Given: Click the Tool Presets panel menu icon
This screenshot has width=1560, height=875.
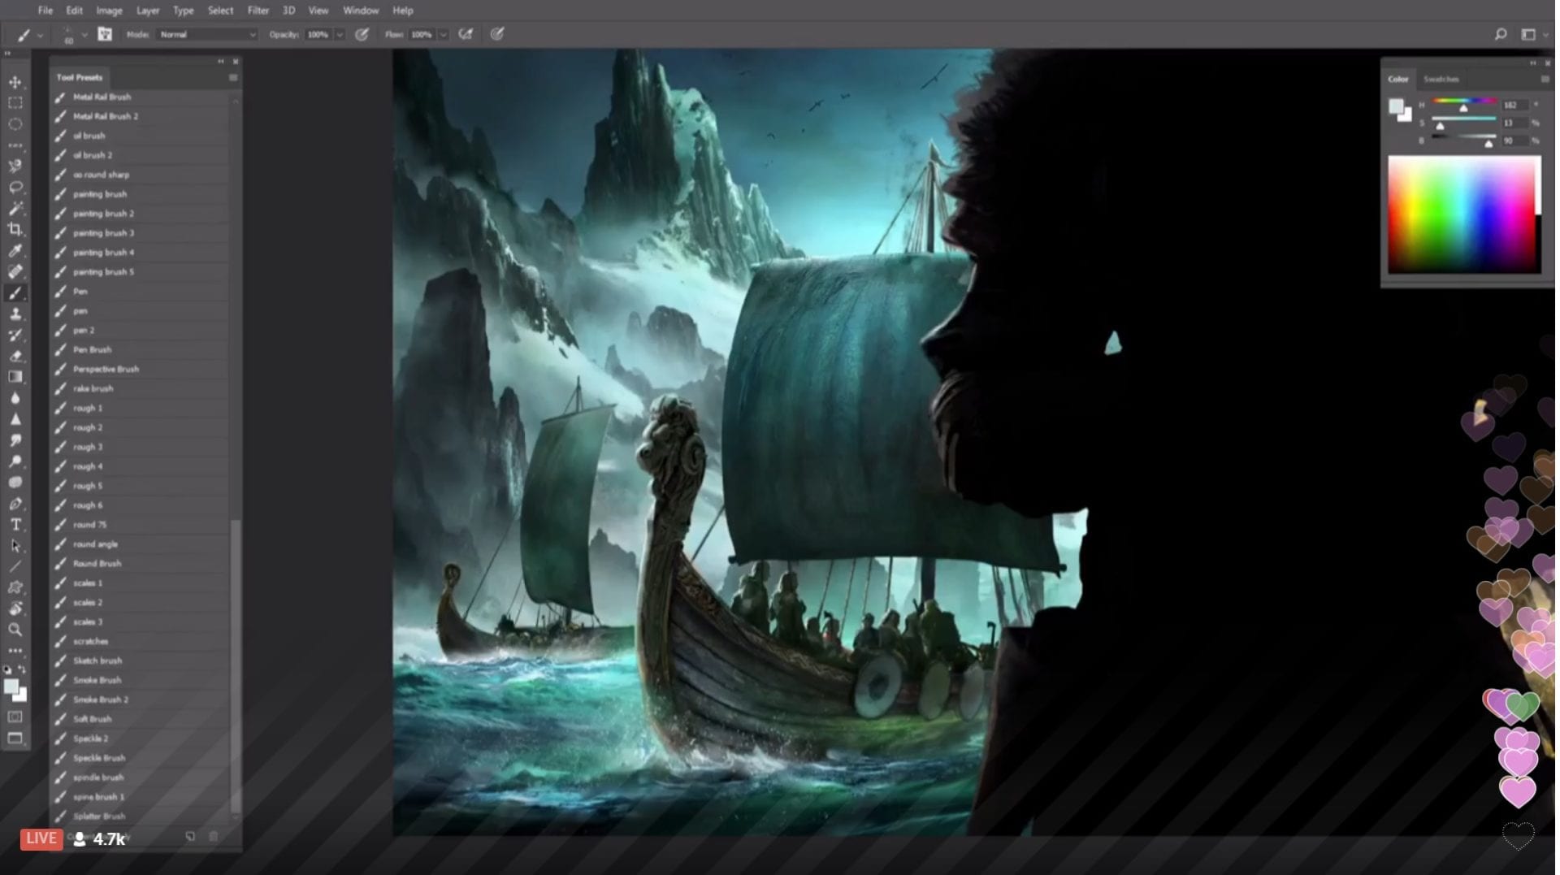Looking at the screenshot, I should tap(233, 78).
